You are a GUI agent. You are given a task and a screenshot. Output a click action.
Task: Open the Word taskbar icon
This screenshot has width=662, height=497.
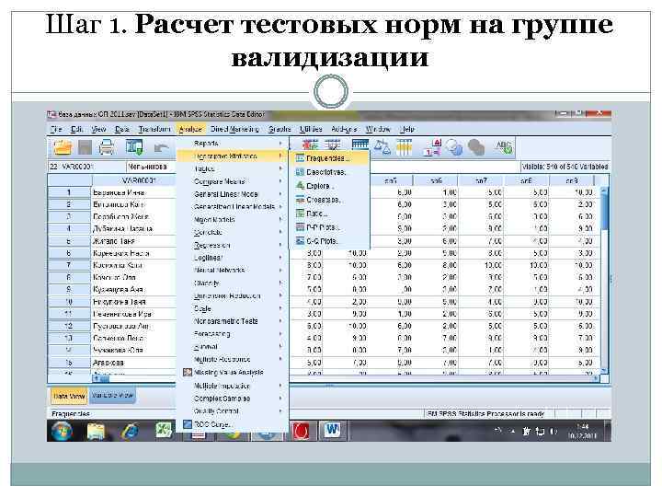pos(332,431)
